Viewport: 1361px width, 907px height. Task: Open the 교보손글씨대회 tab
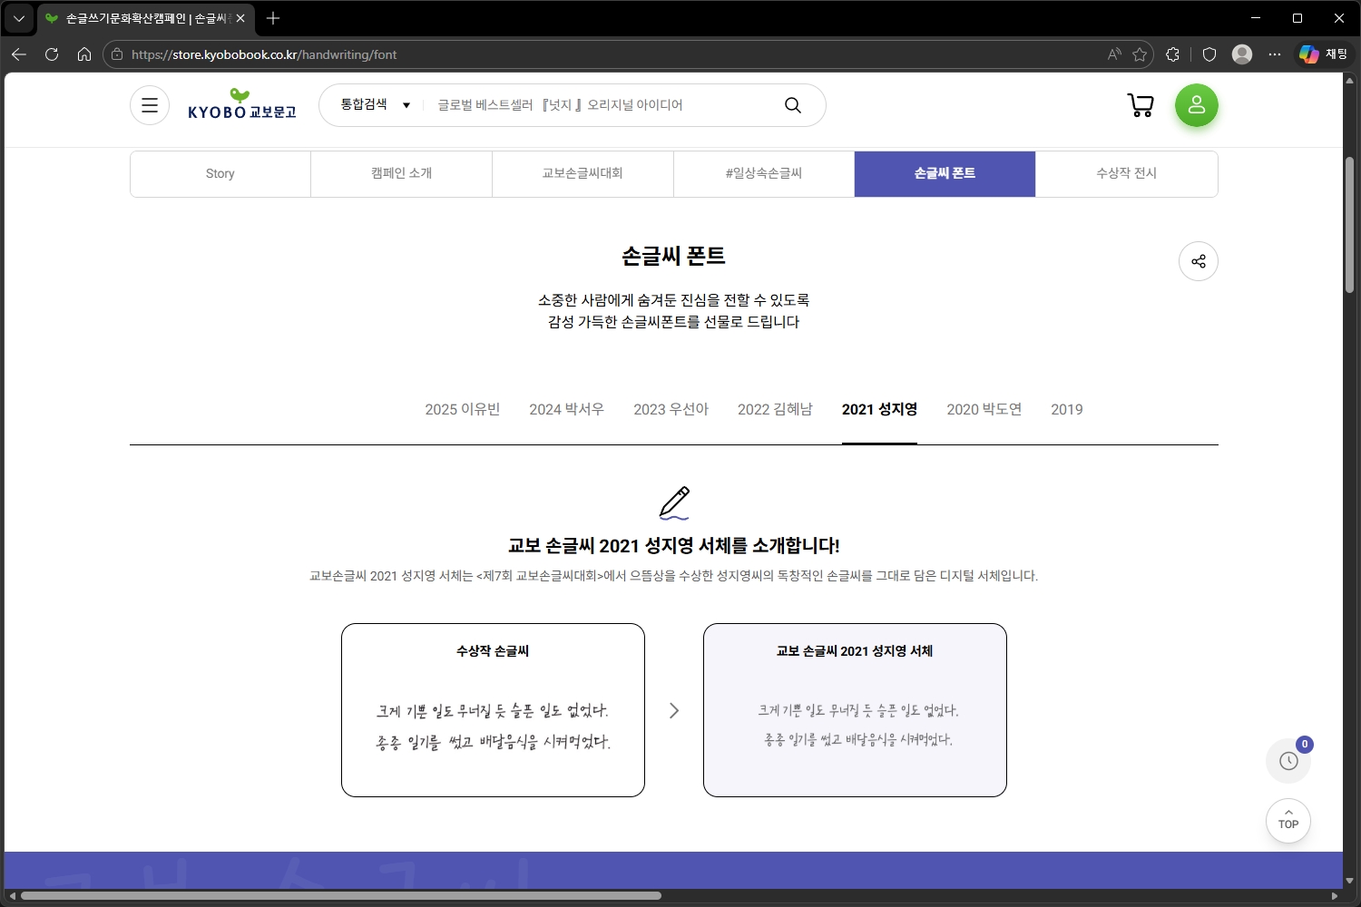583,174
